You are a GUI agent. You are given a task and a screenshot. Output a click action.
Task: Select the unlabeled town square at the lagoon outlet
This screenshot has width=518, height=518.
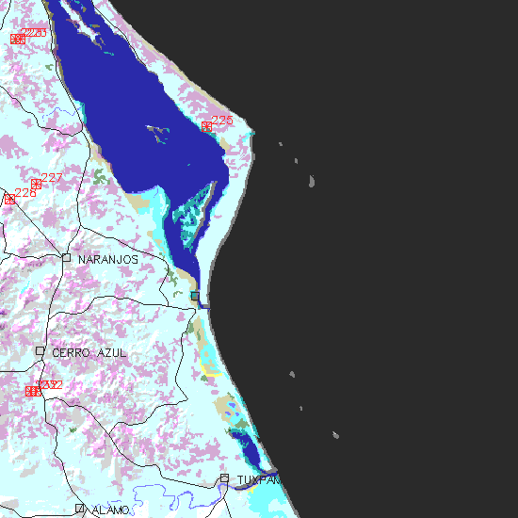coord(195,296)
